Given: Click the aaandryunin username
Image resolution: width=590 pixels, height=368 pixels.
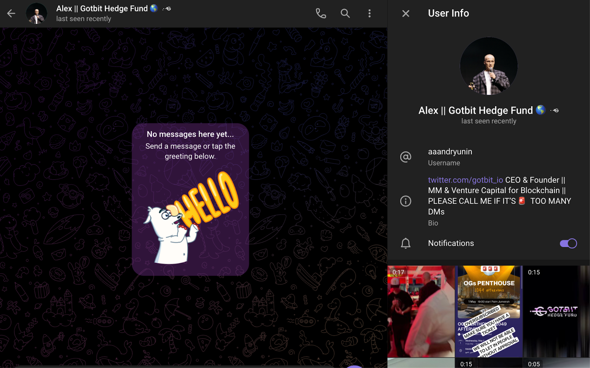Looking at the screenshot, I should pos(450,152).
